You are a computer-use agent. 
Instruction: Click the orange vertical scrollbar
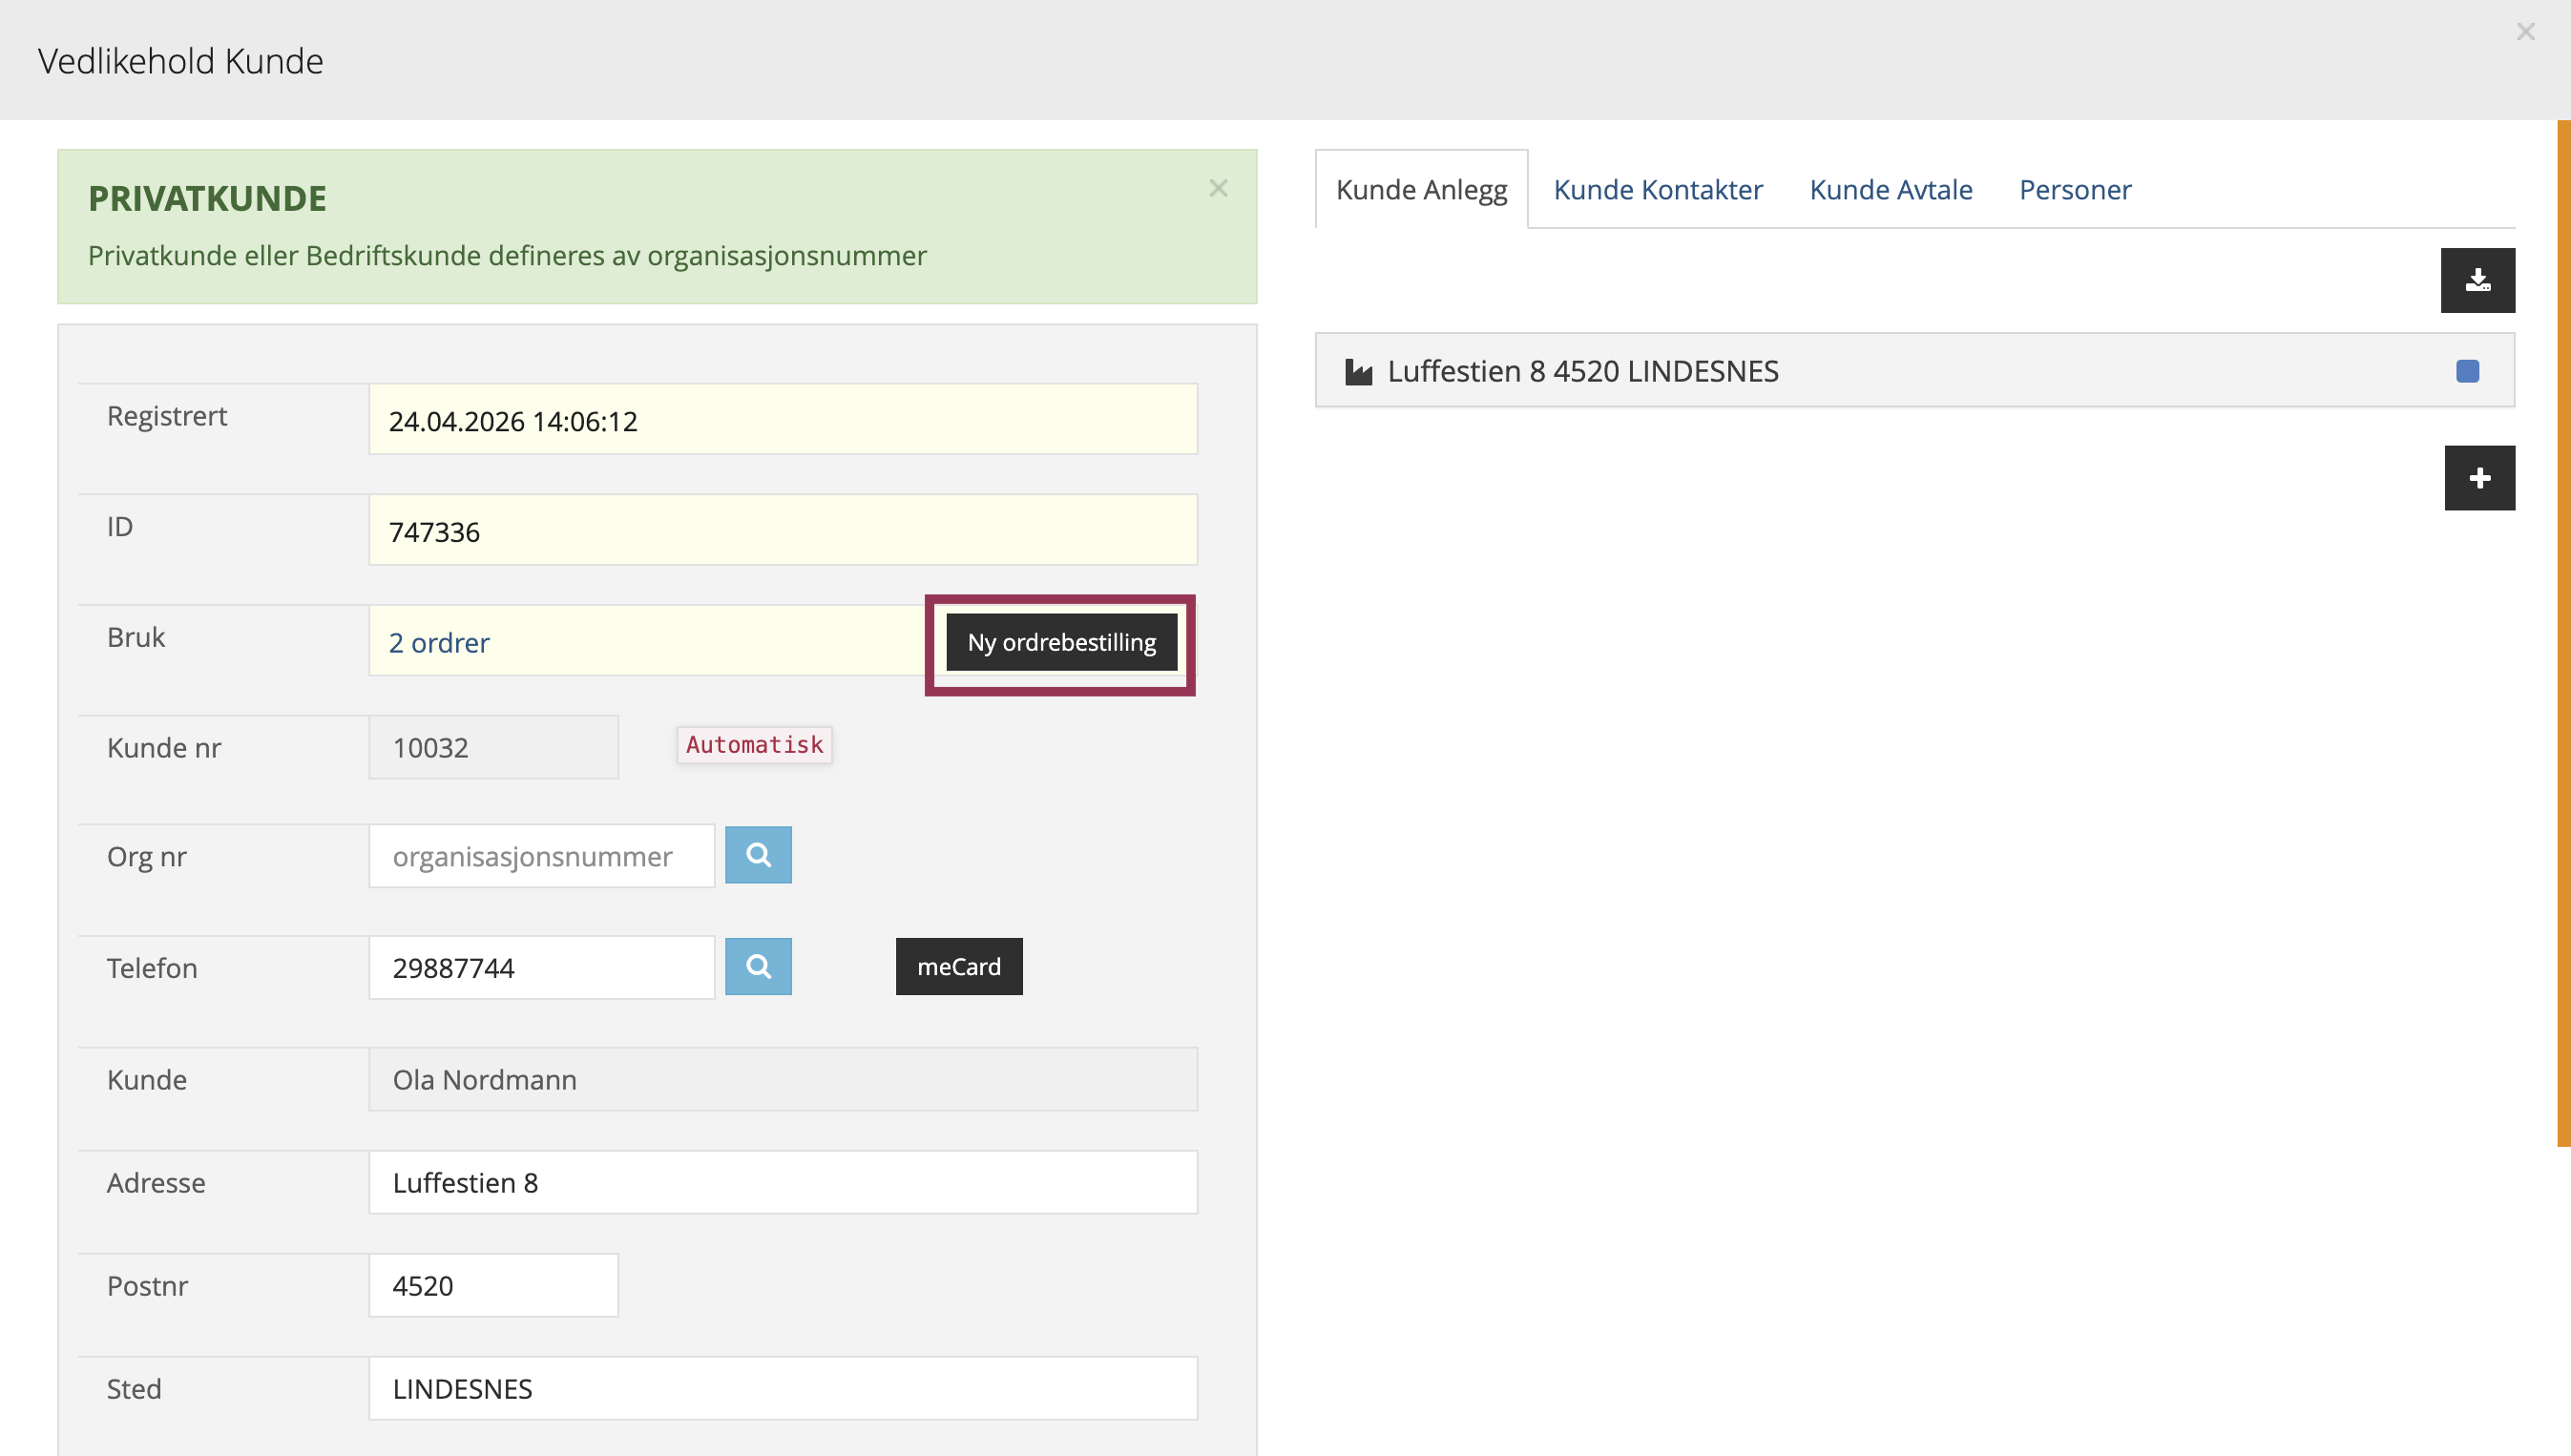2563,632
